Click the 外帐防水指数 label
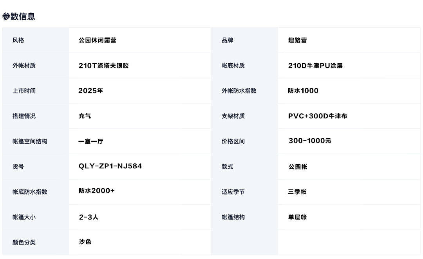423x259 pixels. click(239, 91)
